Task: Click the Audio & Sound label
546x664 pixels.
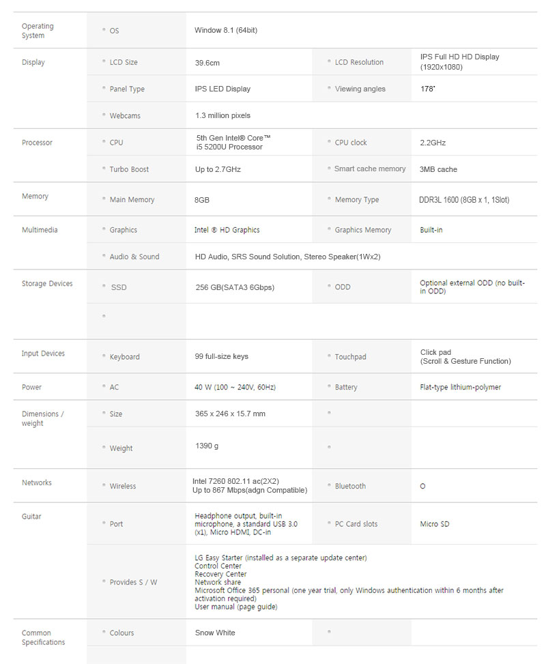Action: [134, 257]
